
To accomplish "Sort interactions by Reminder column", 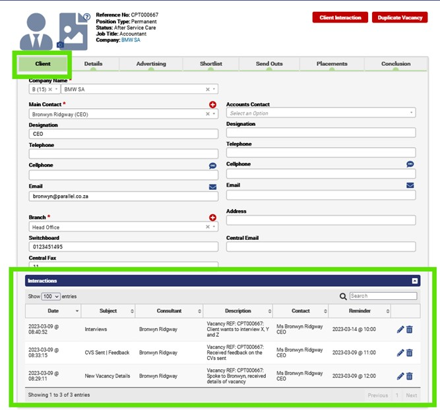I will click(360, 311).
